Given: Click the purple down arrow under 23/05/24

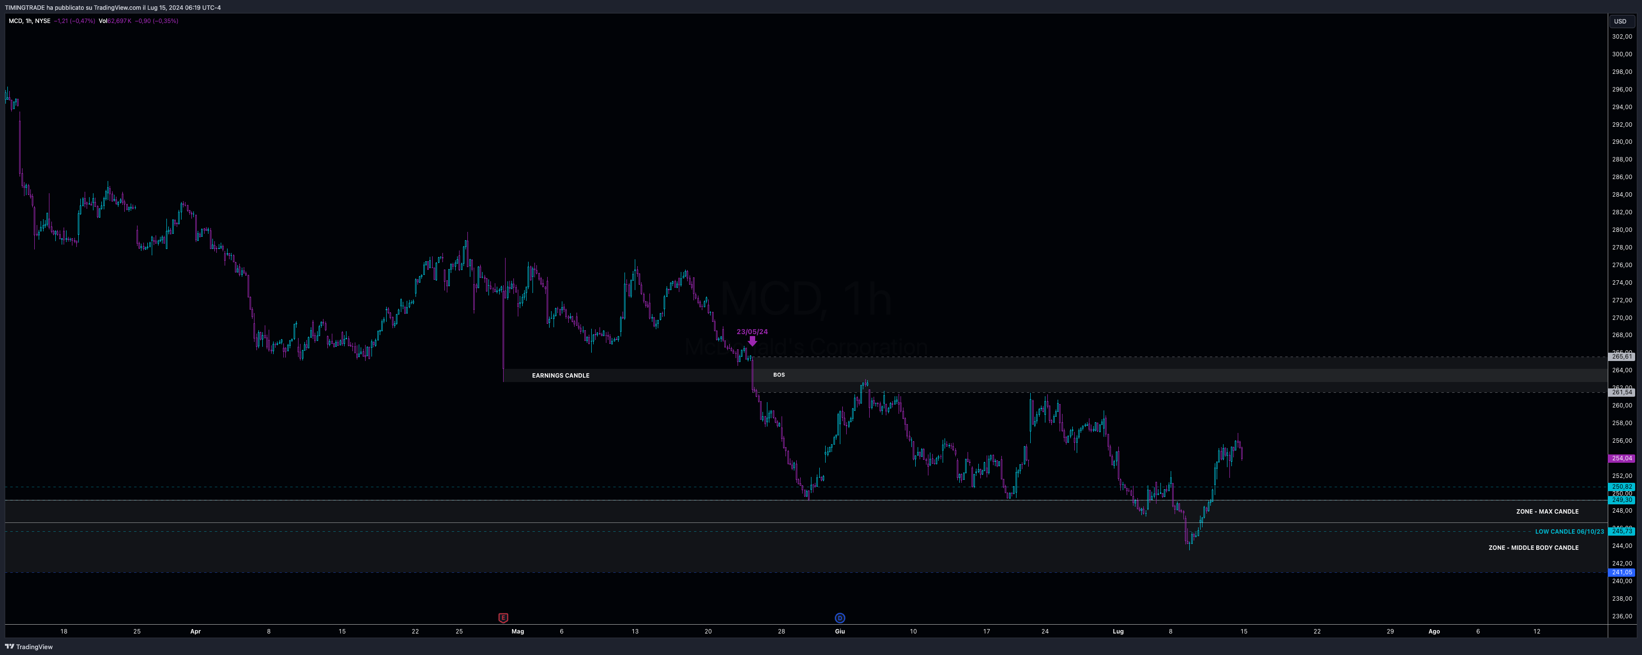Looking at the screenshot, I should click(x=752, y=341).
